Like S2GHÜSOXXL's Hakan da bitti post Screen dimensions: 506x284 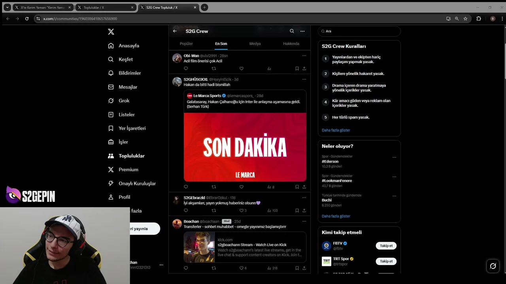pos(242,187)
